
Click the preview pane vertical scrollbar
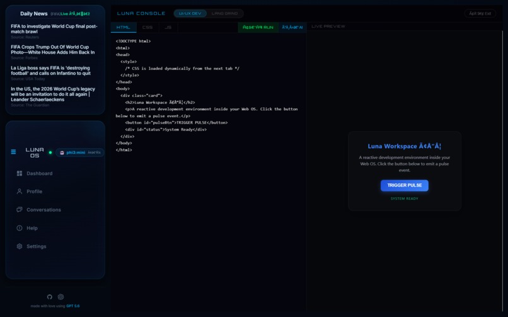point(502,171)
